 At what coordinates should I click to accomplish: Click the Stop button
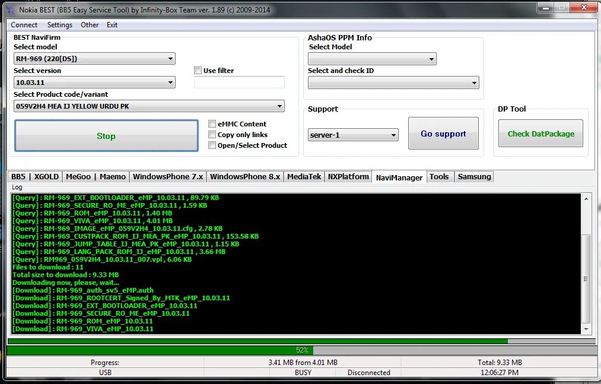(106, 136)
